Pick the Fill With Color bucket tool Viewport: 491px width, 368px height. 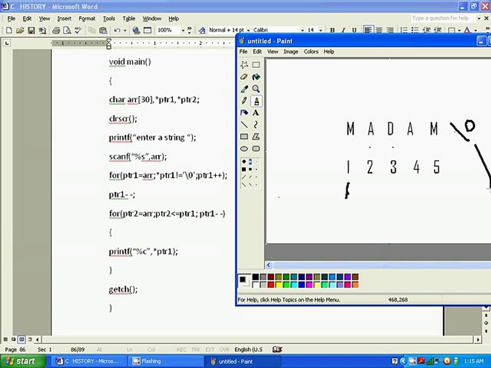pos(256,77)
